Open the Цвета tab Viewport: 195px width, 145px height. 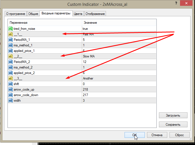[78, 14]
